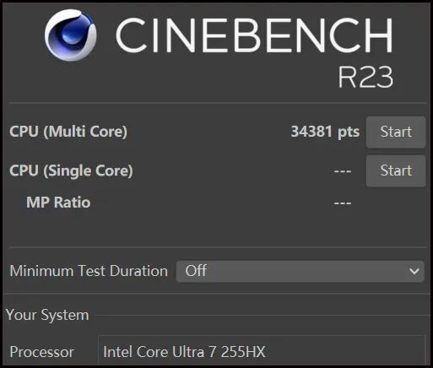This screenshot has height=368, width=433.
Task: Start the CPU Multi Core benchmark
Action: (x=396, y=132)
